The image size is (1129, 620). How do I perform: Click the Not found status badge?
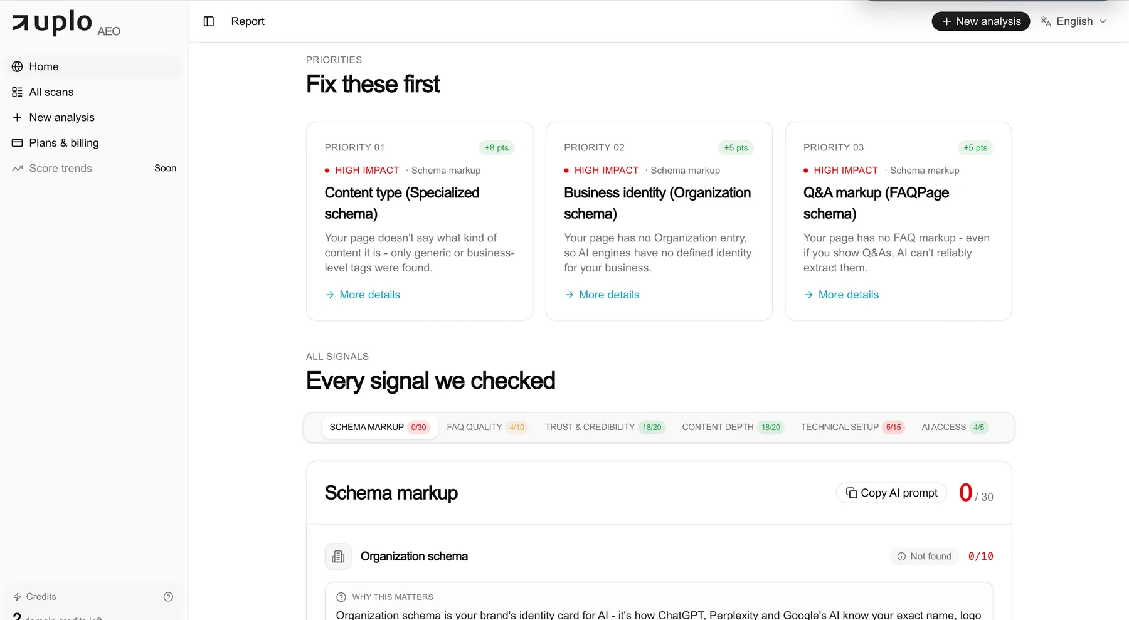[x=925, y=557]
